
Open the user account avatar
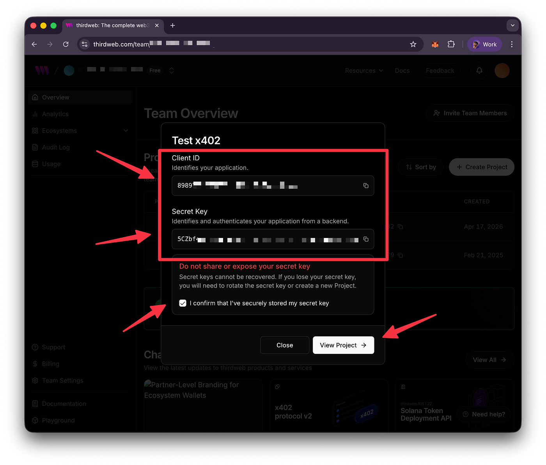(x=502, y=71)
